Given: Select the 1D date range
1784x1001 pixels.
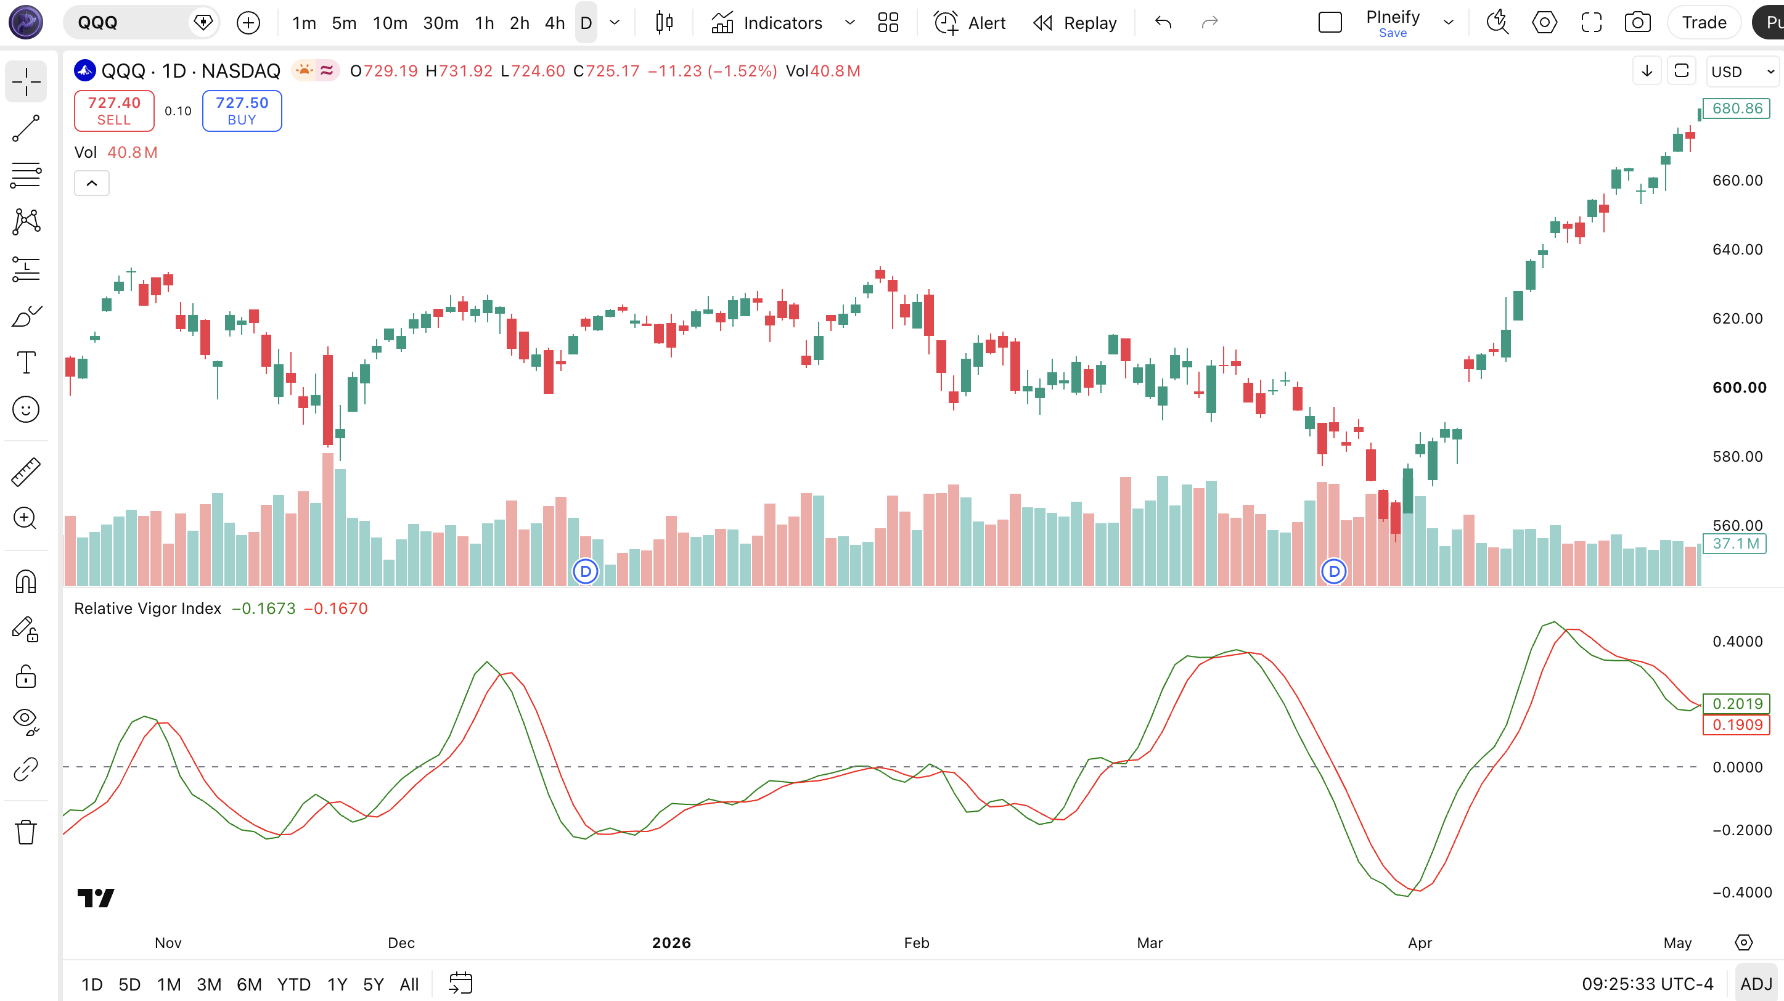Looking at the screenshot, I should tap(91, 984).
